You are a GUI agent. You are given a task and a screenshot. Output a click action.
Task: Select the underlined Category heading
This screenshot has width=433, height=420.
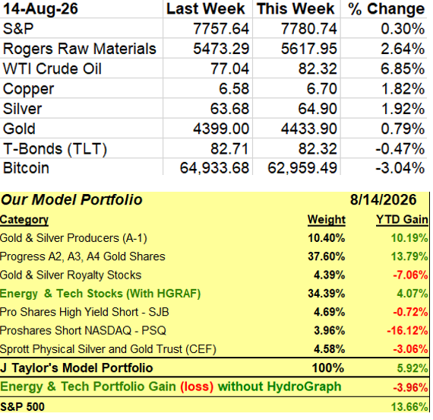pos(24,220)
